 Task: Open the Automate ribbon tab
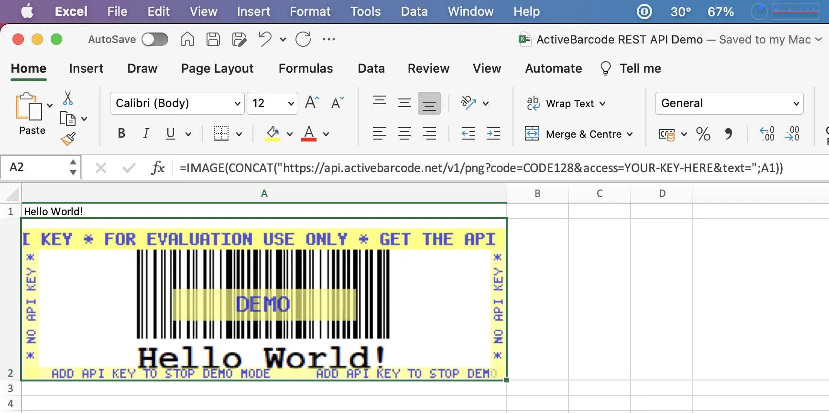coord(554,68)
